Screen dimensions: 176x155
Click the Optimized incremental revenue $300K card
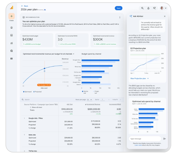tap(107, 40)
